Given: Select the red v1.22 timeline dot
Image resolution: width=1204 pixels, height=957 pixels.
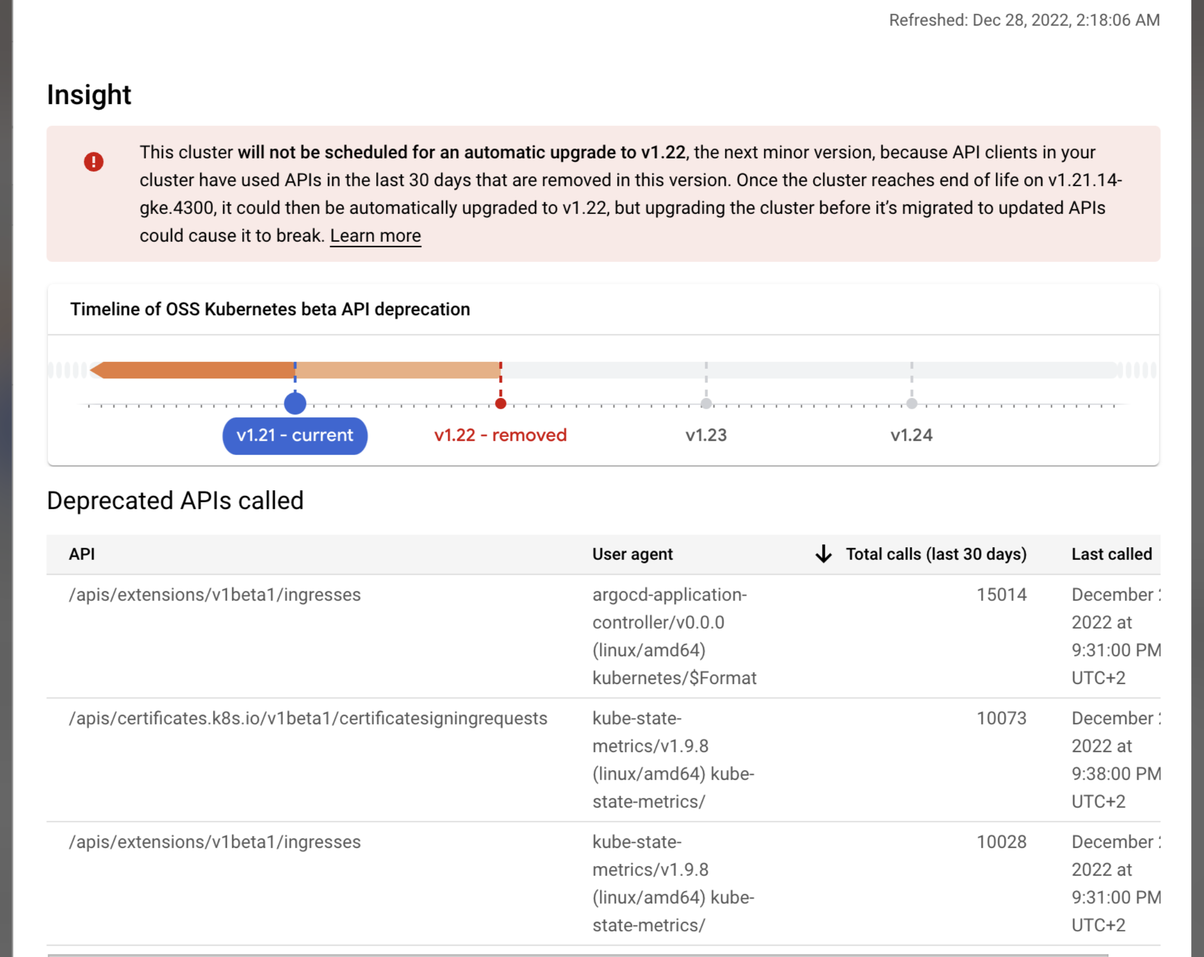Looking at the screenshot, I should [500, 403].
